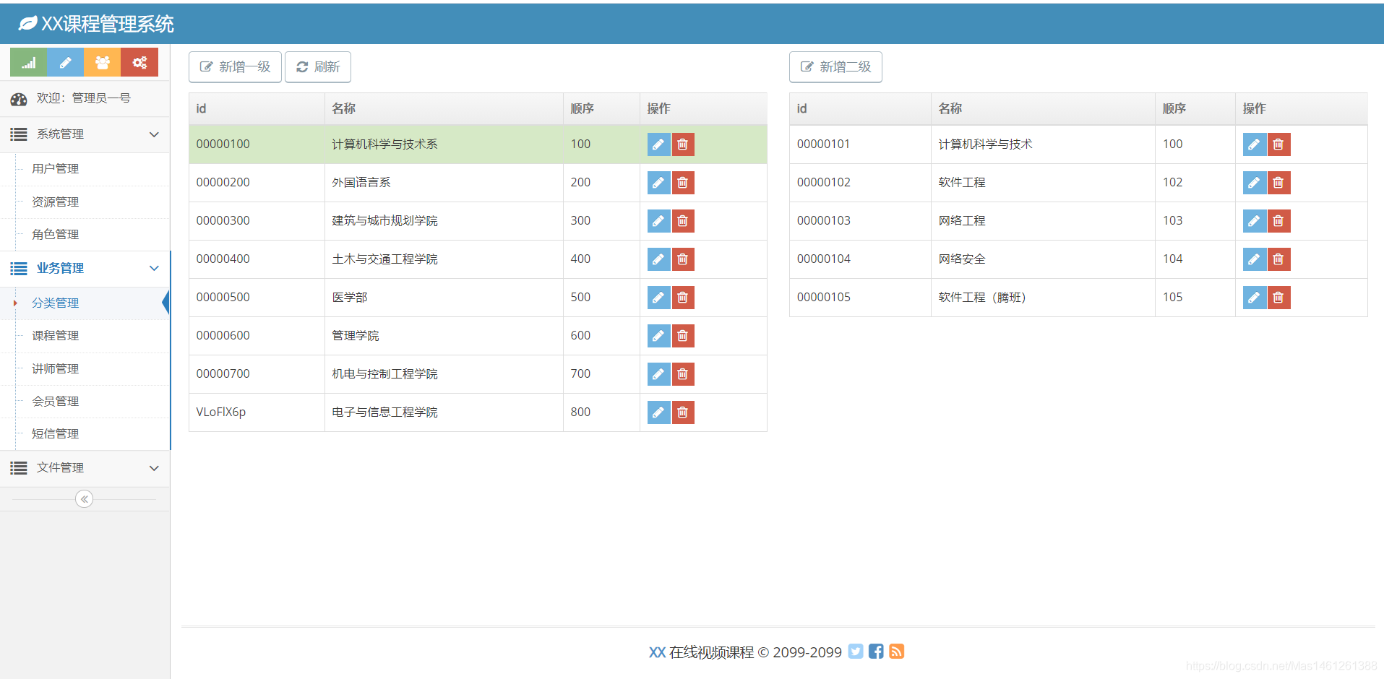
Task: Select the 00000600 id cell
Action: pyautogui.click(x=257, y=336)
